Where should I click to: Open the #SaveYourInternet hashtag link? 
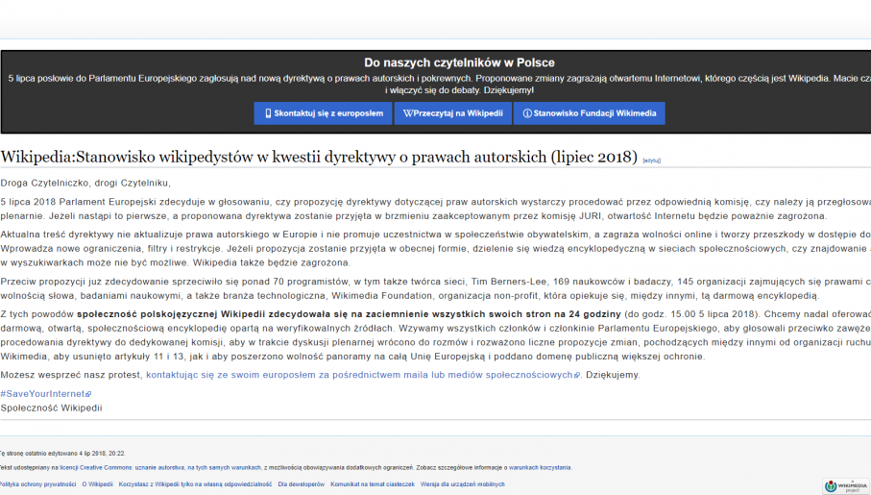45,394
